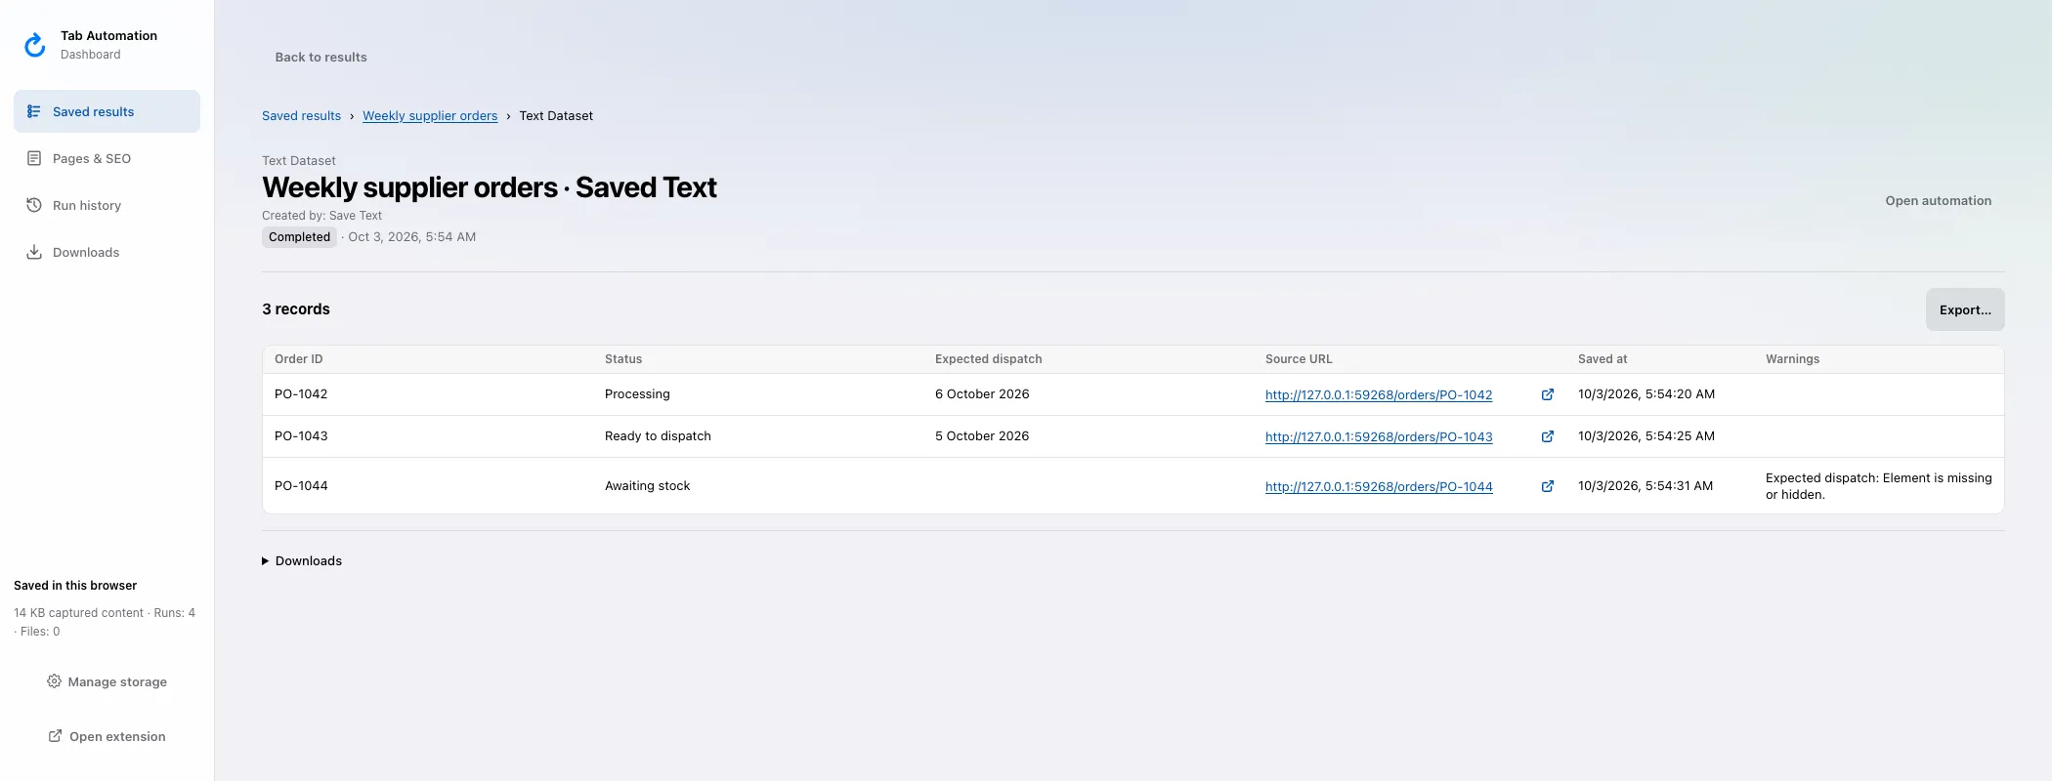
Task: Click the Completed status badge
Action: click(299, 237)
